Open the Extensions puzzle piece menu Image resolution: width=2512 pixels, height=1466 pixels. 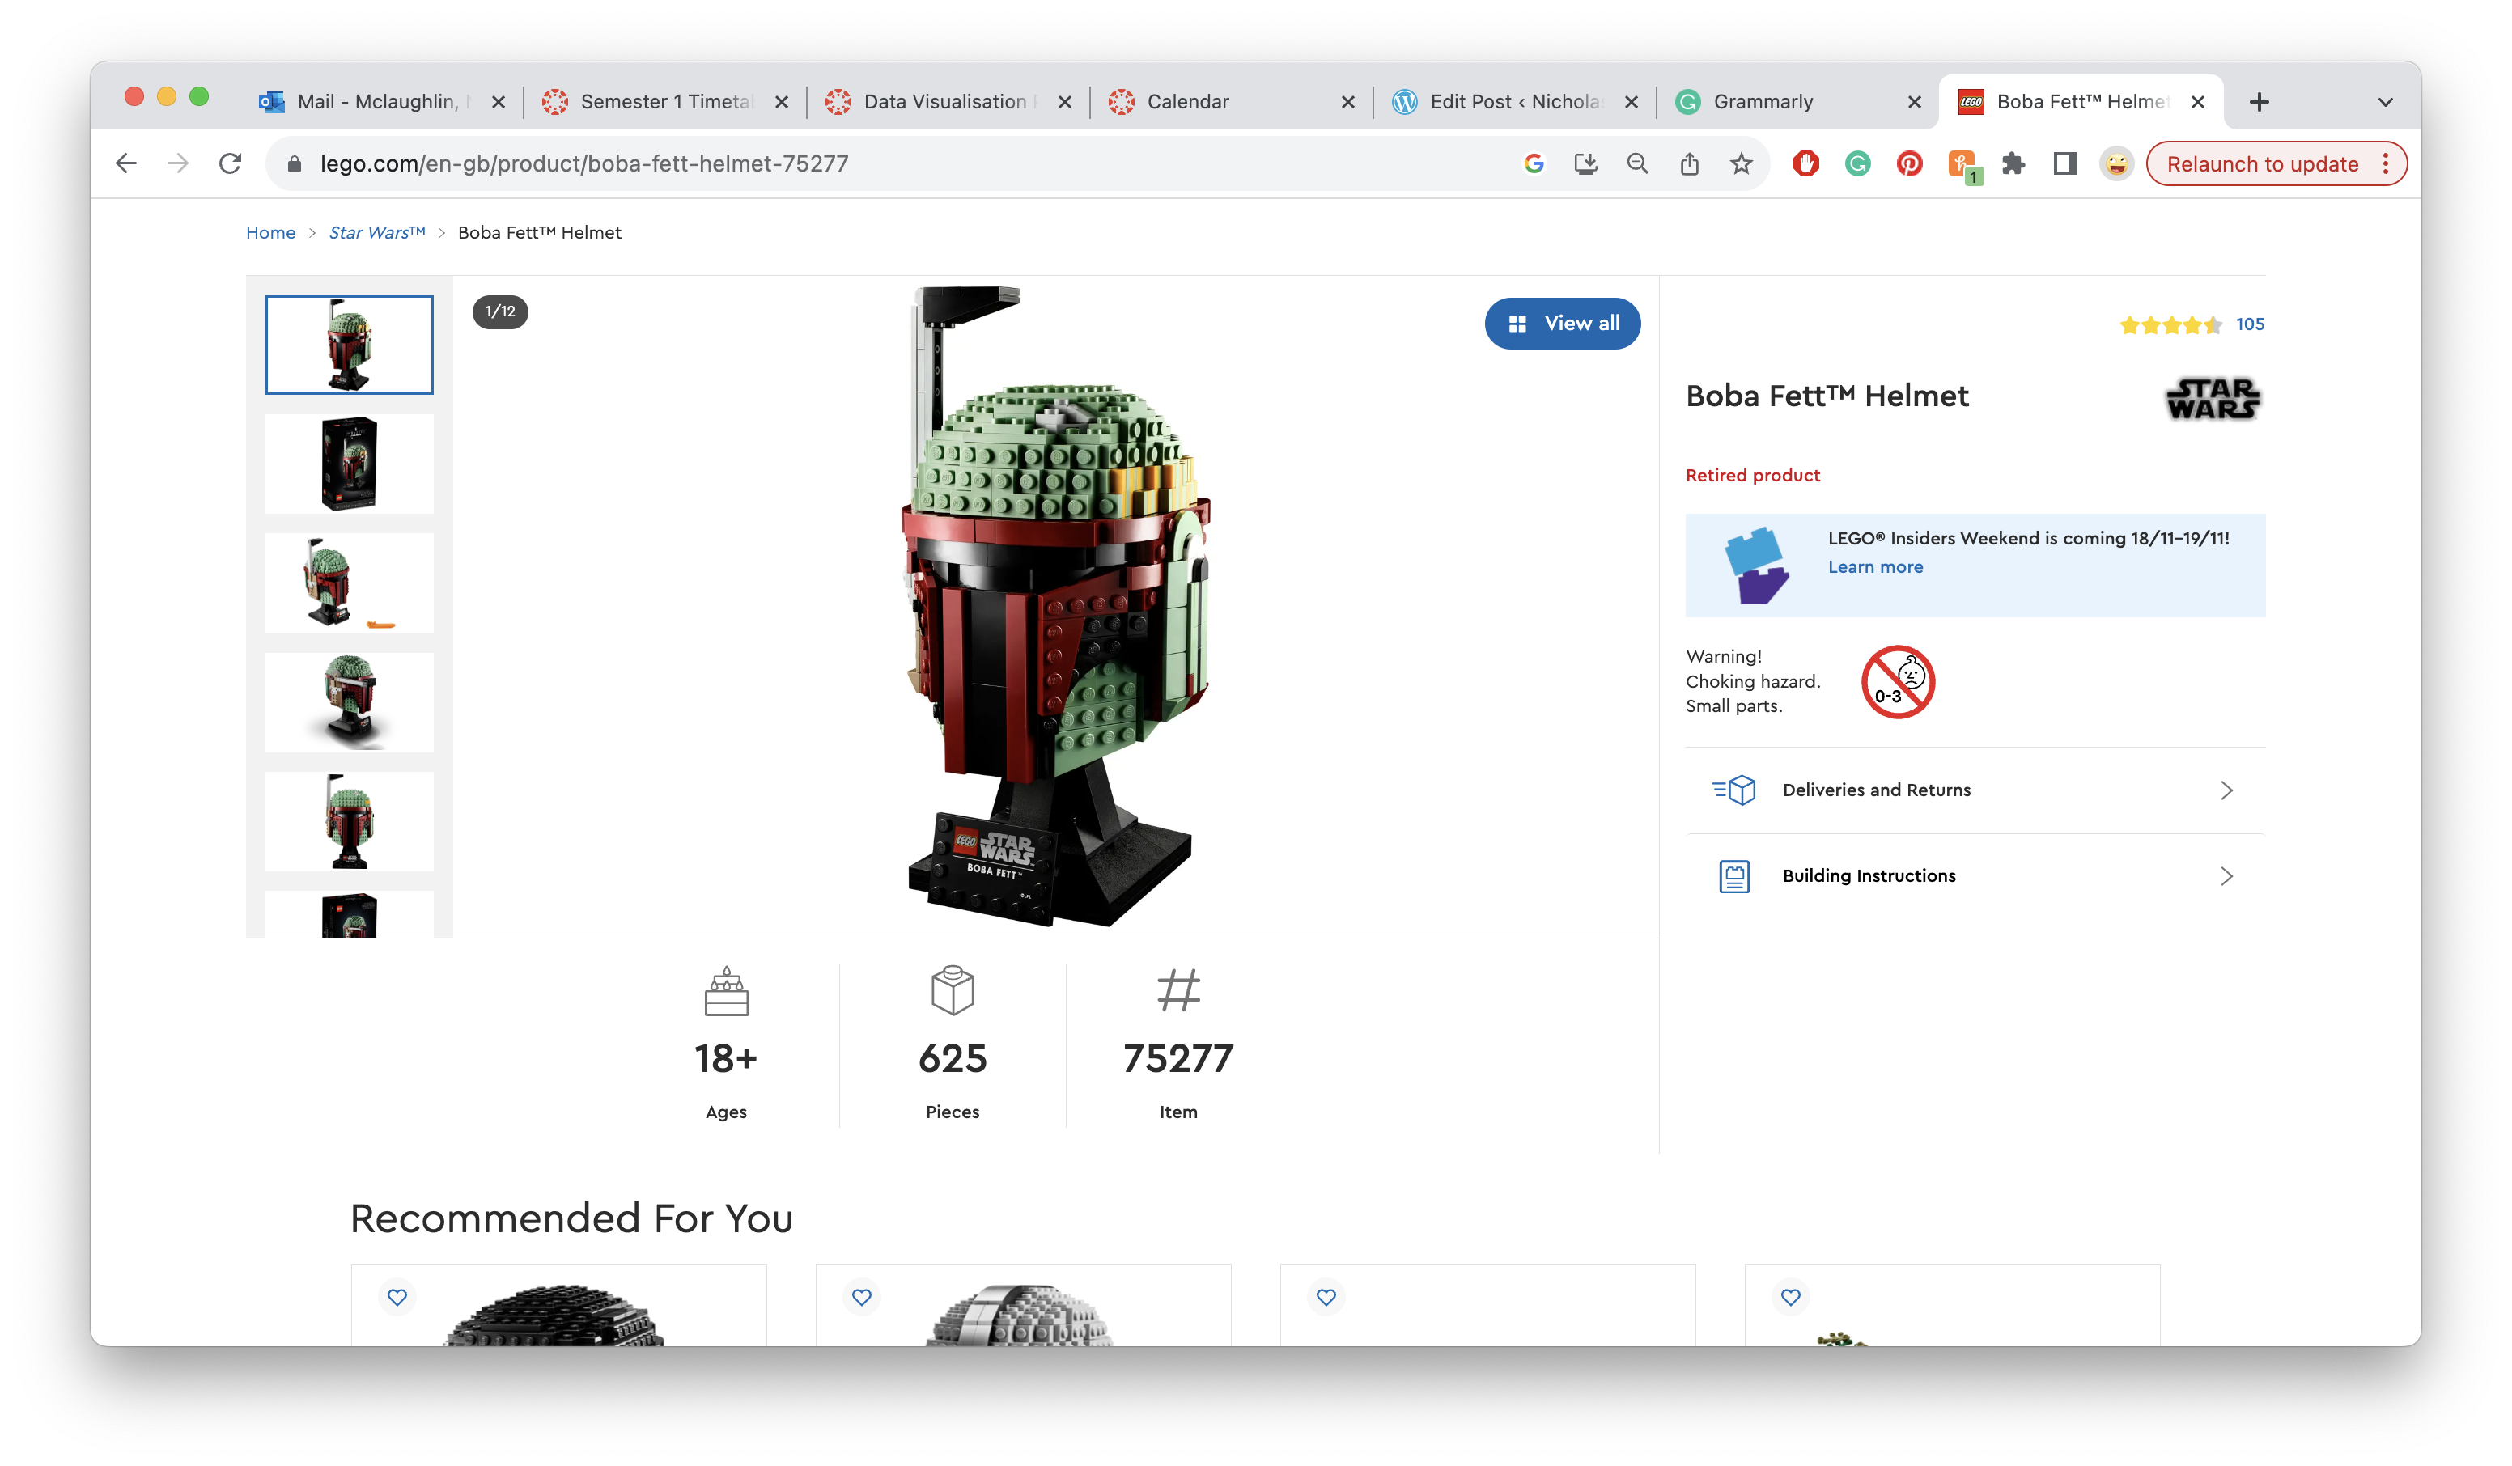coord(2013,163)
